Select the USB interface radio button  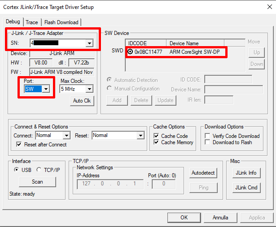(x=17, y=170)
